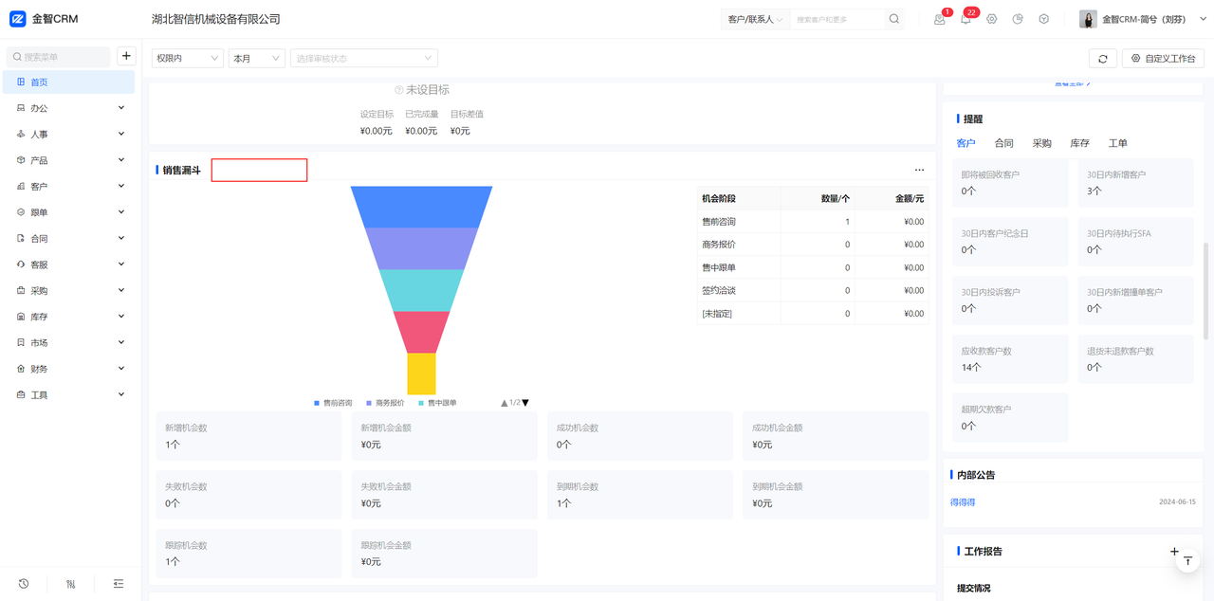Open the settings gear in the top bar

(992, 18)
